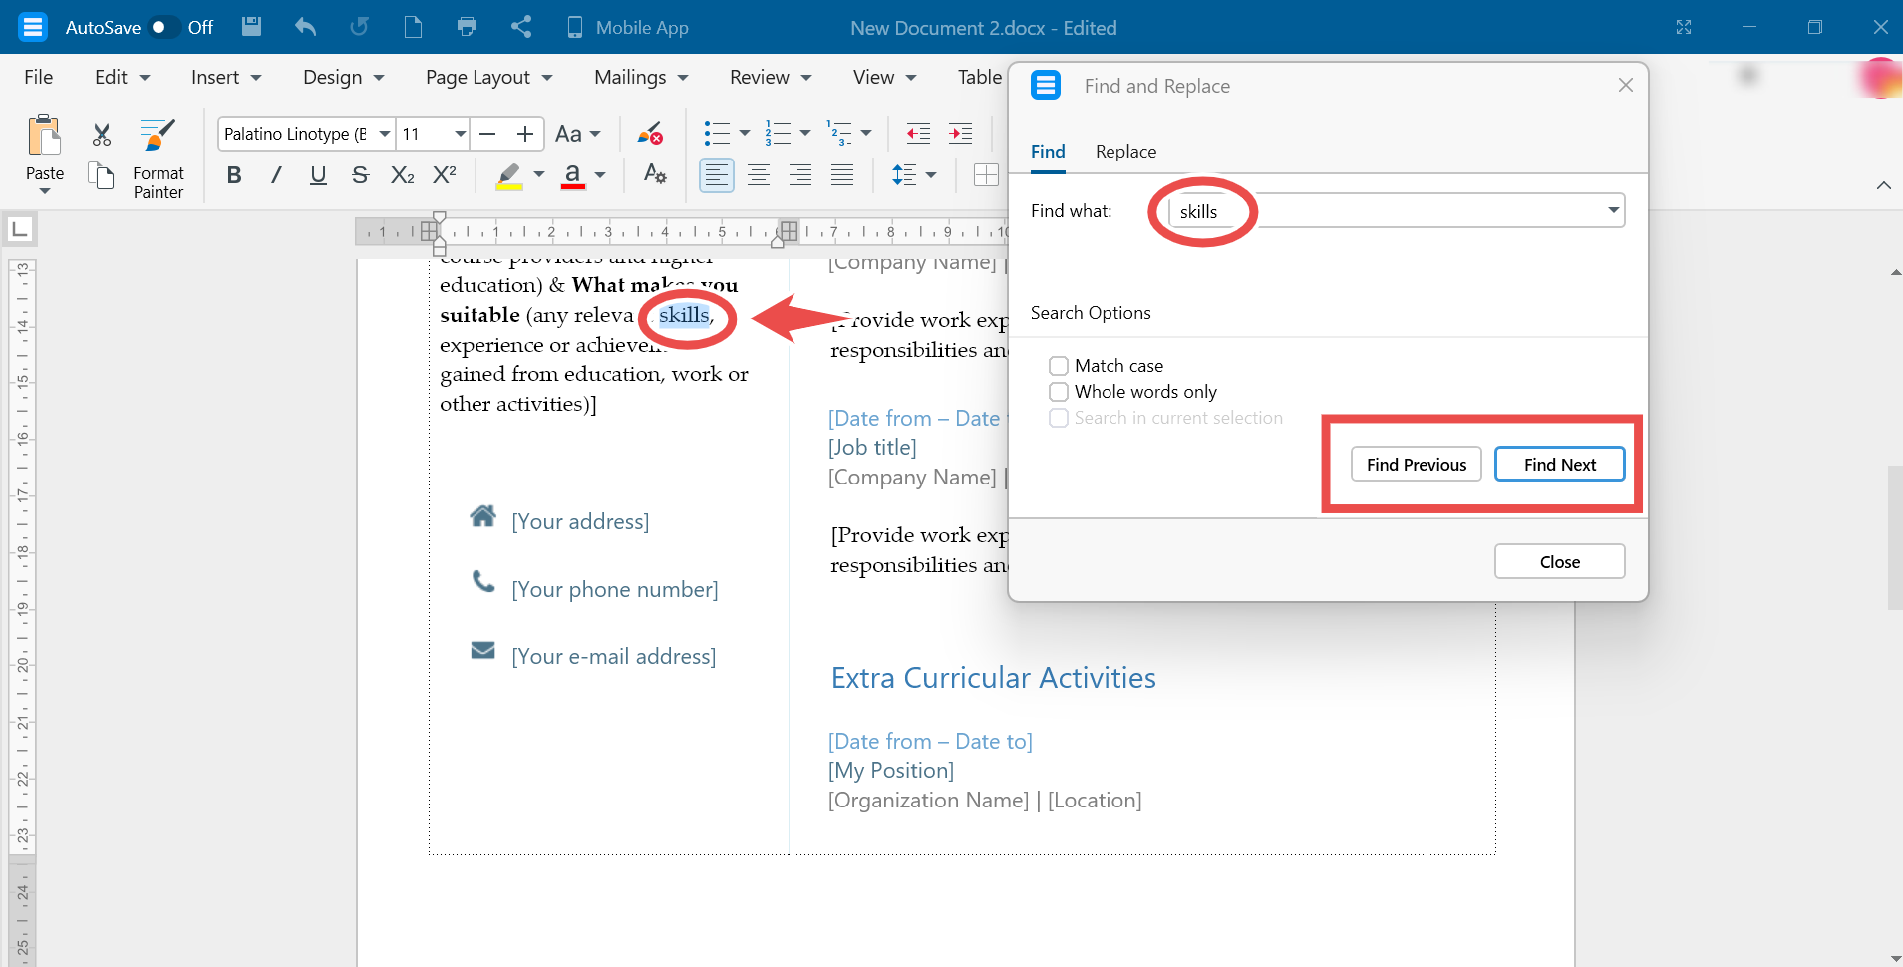Apply yellow highlight color
This screenshot has height=967, width=1903.
(x=509, y=176)
